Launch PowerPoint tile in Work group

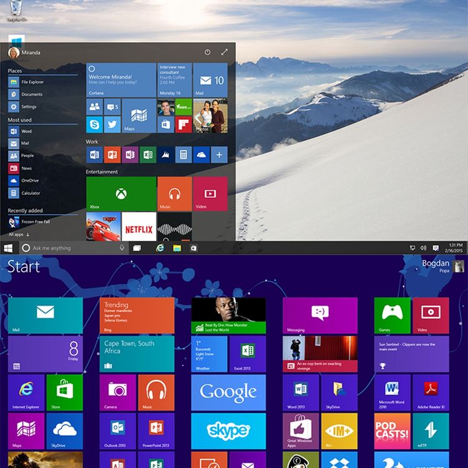[112, 155]
